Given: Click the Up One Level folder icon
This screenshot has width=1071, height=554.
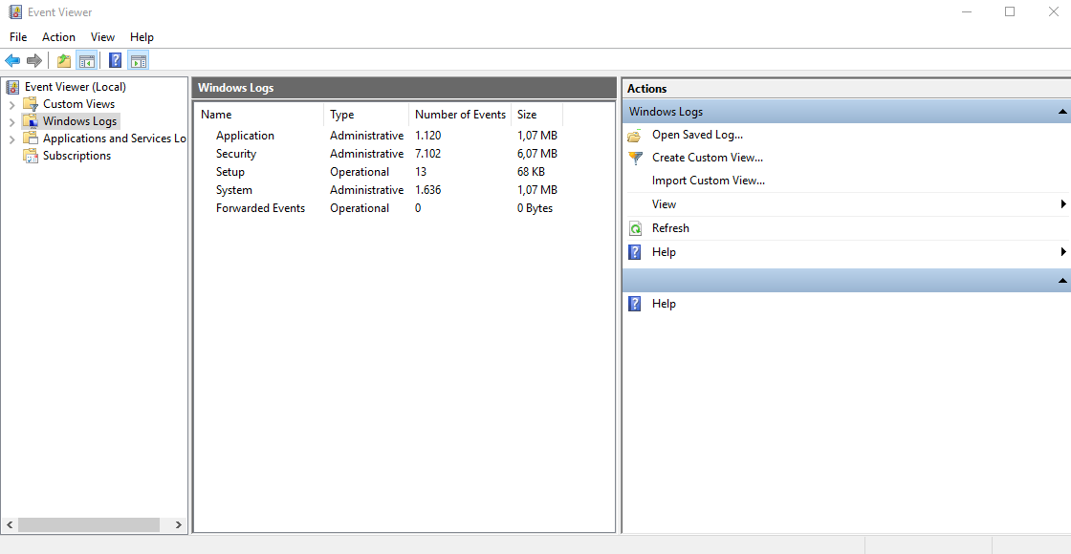Looking at the screenshot, I should coord(63,61).
